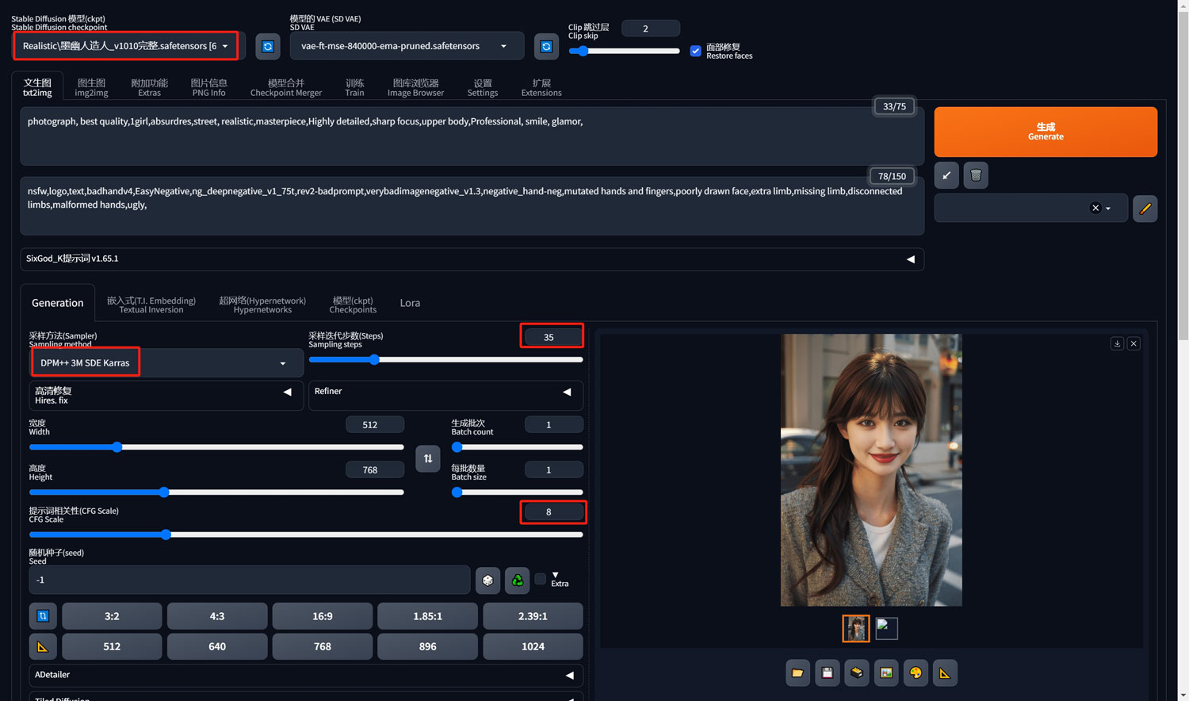The height and width of the screenshot is (701, 1189).
Task: Click the arrow icon below Generate
Action: (946, 175)
